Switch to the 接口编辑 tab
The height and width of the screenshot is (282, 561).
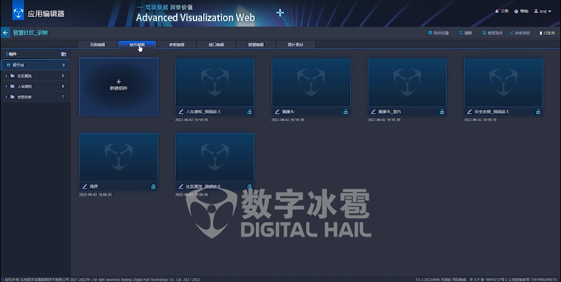tap(216, 45)
